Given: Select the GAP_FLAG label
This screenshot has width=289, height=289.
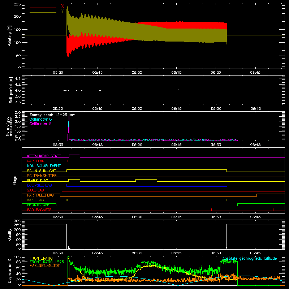Looking at the screenshot, I should (35, 161).
